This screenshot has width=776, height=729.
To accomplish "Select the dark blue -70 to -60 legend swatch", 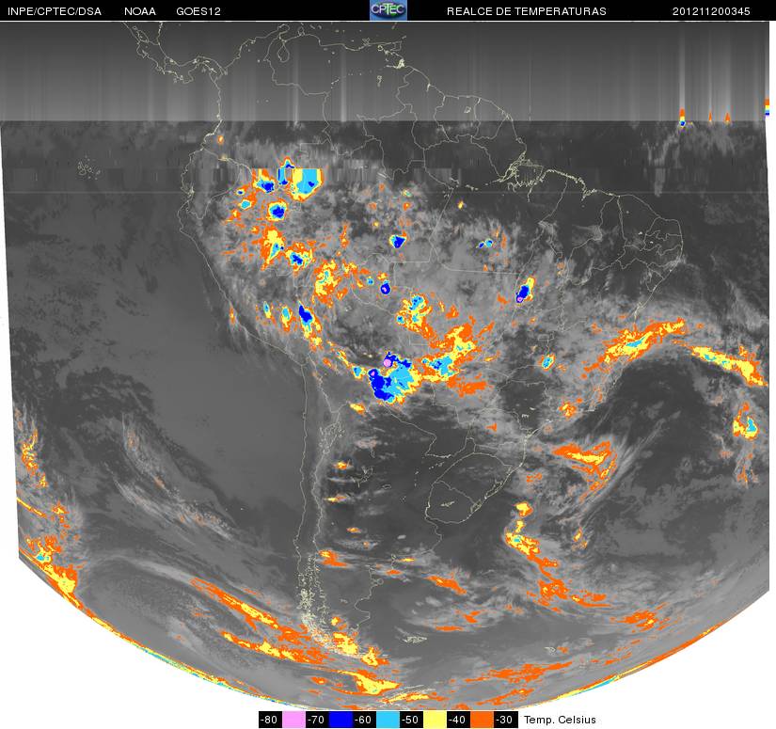I will point(340,719).
